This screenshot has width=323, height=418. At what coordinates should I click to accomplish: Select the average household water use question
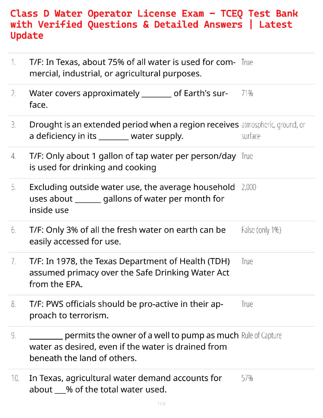pyautogui.click(x=132, y=199)
